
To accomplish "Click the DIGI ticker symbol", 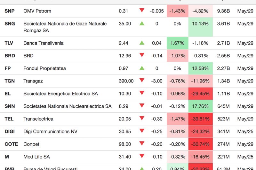I will click(x=10, y=131).
